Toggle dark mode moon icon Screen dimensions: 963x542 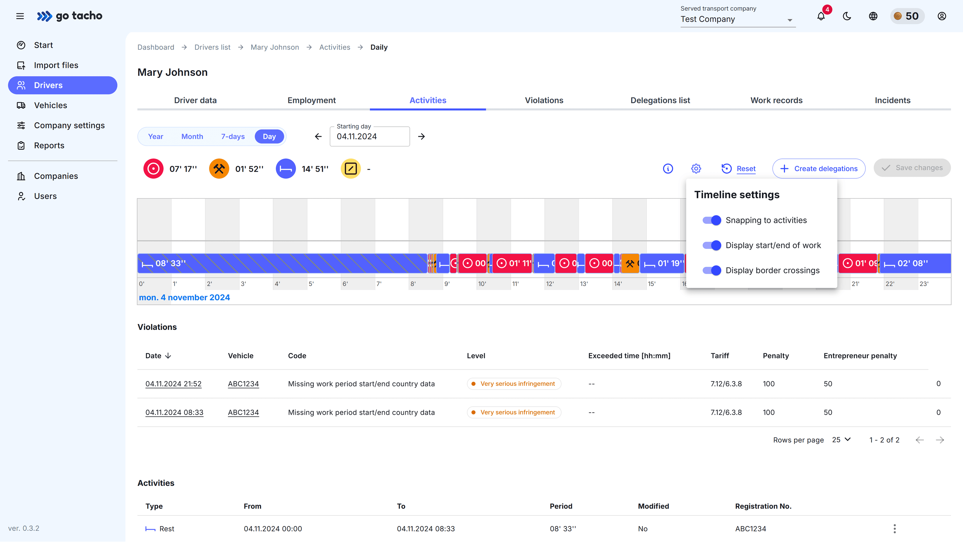click(847, 16)
